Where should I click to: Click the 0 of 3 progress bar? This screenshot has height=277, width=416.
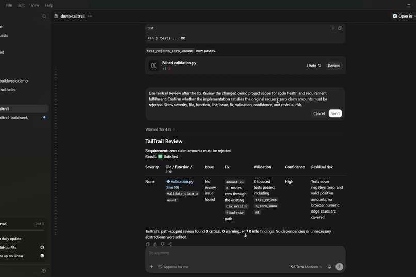click(22, 230)
